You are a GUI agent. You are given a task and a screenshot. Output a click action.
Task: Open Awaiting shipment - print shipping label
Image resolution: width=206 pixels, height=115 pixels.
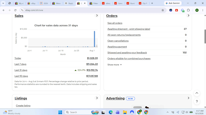point(129,29)
